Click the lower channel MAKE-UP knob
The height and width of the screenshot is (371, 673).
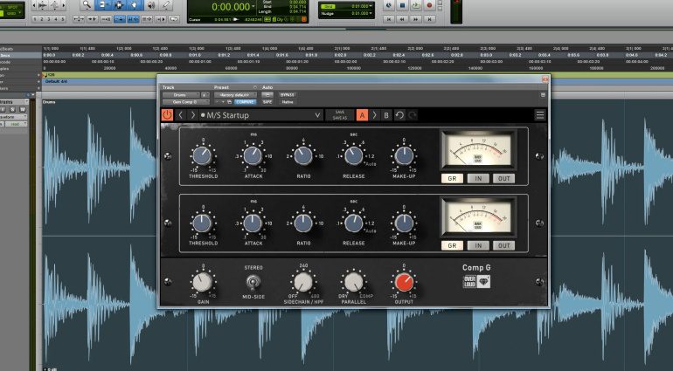[404, 223]
